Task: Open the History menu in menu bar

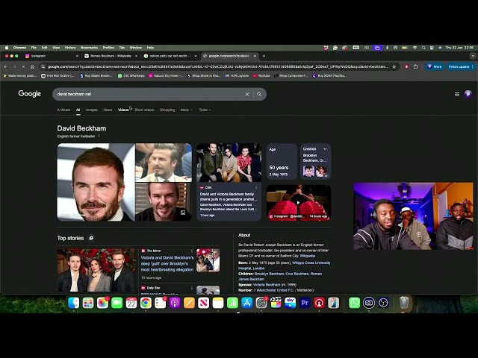Action: pyautogui.click(x=70, y=48)
